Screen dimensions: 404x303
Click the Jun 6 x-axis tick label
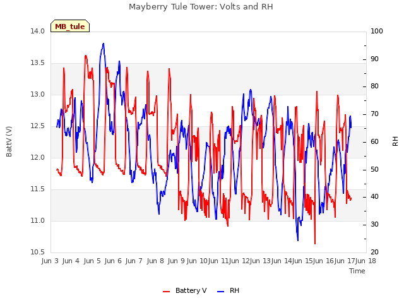pos(113,261)
